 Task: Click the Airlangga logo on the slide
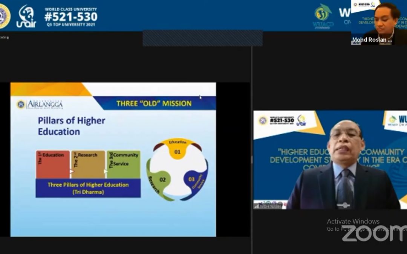point(40,104)
